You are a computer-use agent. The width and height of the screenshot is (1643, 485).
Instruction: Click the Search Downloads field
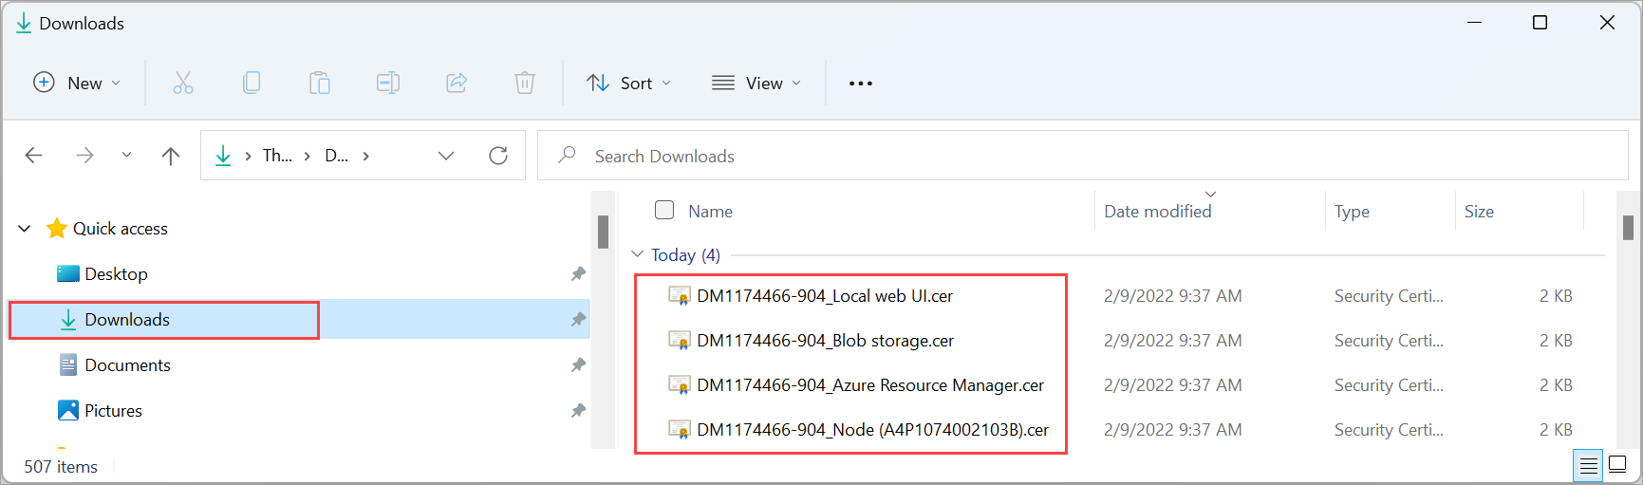pyautogui.click(x=1083, y=156)
